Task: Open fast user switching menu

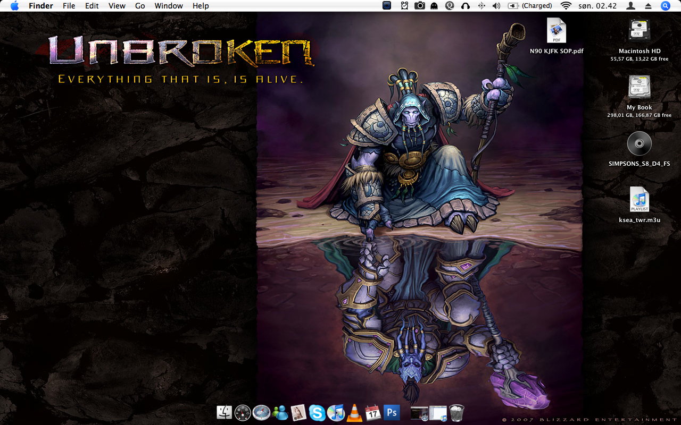Action: tap(631, 6)
